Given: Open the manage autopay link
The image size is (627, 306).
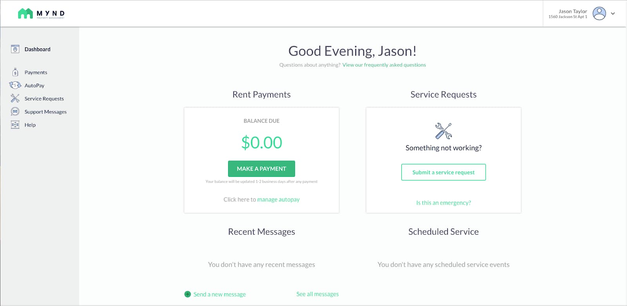Looking at the screenshot, I should pos(278,200).
